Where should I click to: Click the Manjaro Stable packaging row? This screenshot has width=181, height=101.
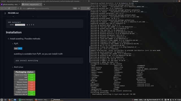pos(25,82)
